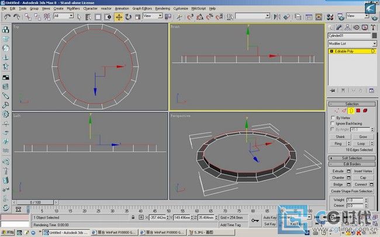Click the Shrink button
The width and height of the screenshot is (380, 237).
coord(340,137)
